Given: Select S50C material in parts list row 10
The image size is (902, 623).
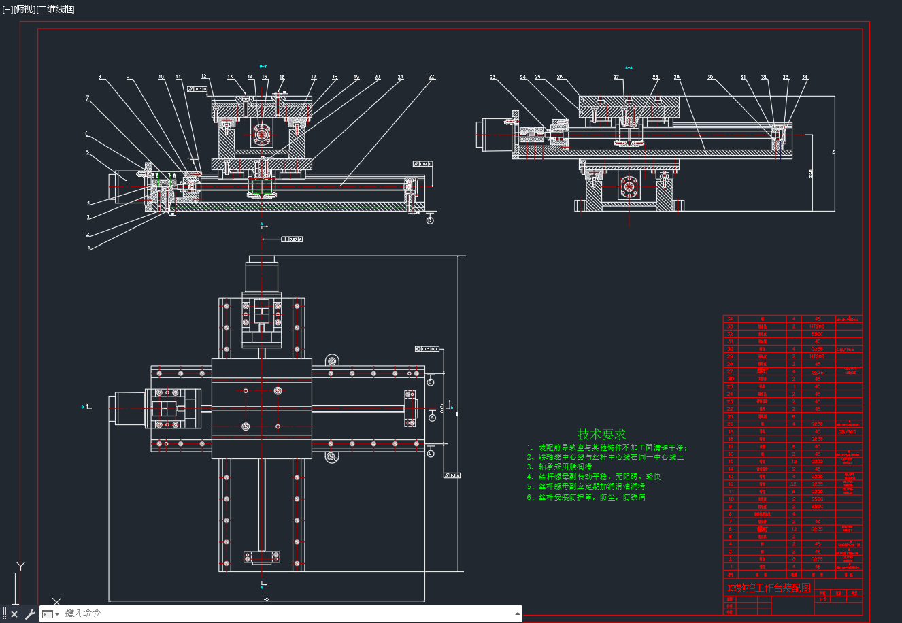Looking at the screenshot, I should pyautogui.click(x=818, y=499).
